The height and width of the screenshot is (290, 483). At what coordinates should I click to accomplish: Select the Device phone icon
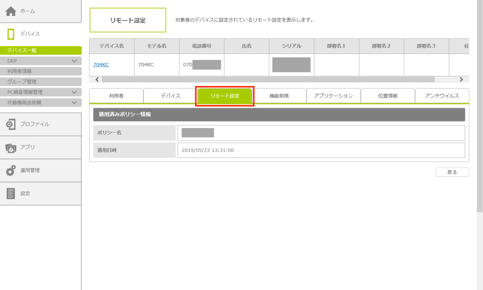click(x=11, y=34)
